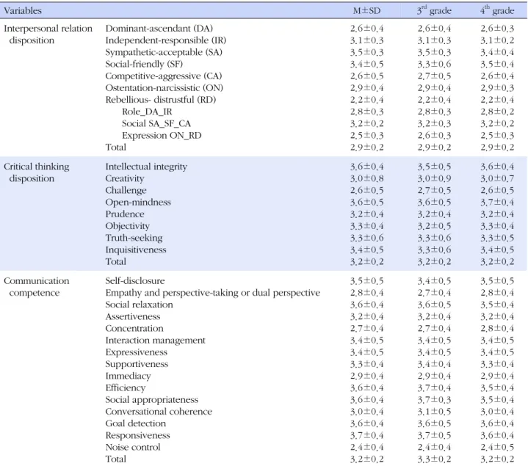This screenshot has width=528, height=466.
Task: Select the 4th grade value for Independent-responsible (IR)
Action: click(x=497, y=40)
